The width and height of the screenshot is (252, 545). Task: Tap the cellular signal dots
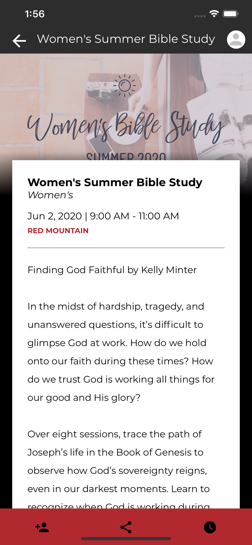(x=200, y=16)
